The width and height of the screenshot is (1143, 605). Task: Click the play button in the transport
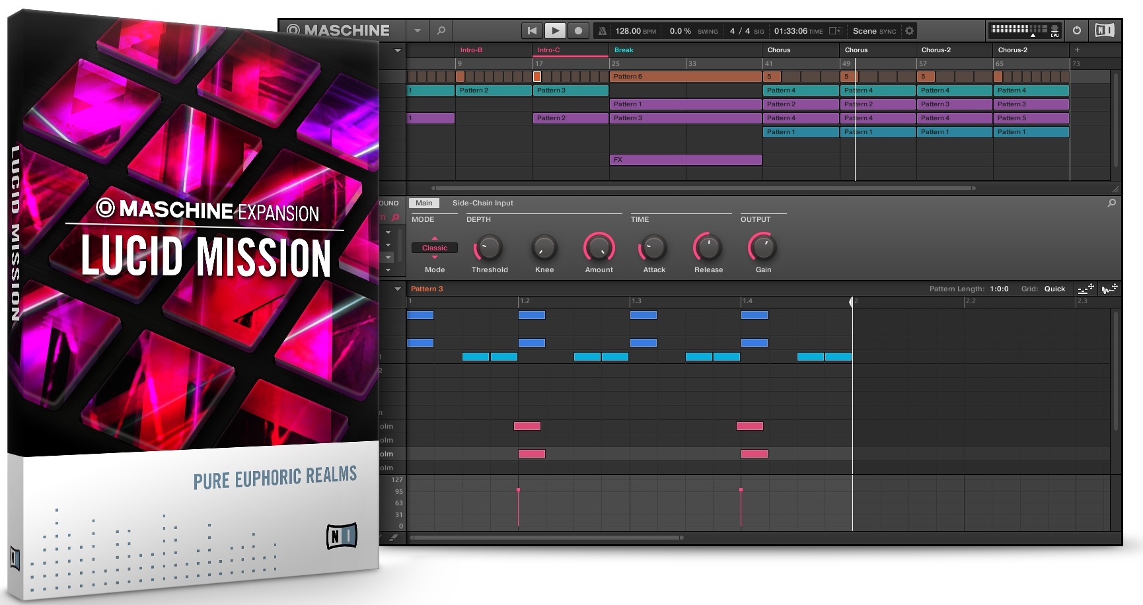pyautogui.click(x=555, y=30)
